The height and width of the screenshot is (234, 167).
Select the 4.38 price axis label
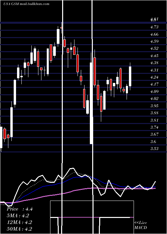point(154,63)
